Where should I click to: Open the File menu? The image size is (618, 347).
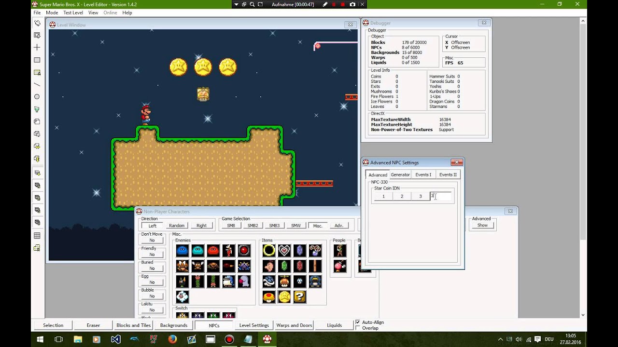point(37,13)
